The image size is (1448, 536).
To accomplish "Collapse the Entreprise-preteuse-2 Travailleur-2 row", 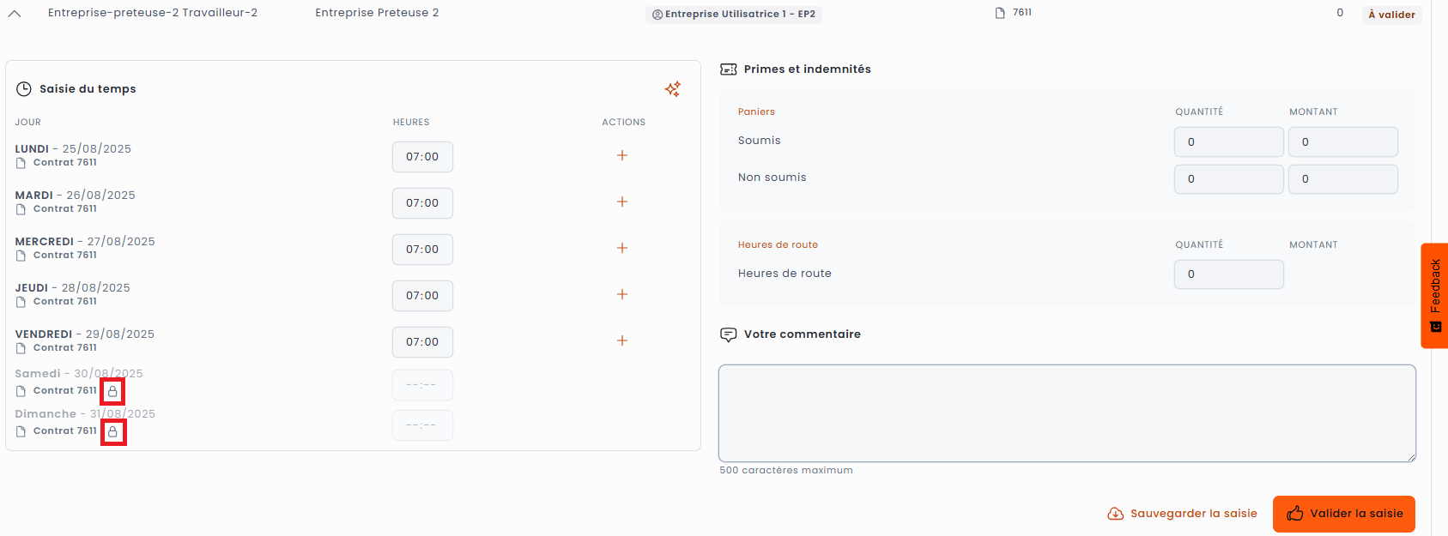I will coord(15,14).
